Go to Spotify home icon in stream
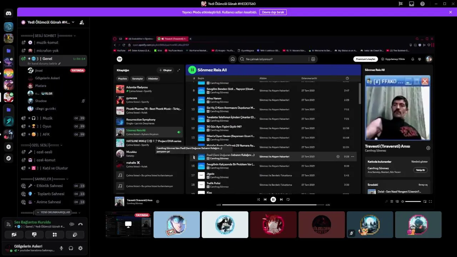457x257 pixels. pos(232,59)
